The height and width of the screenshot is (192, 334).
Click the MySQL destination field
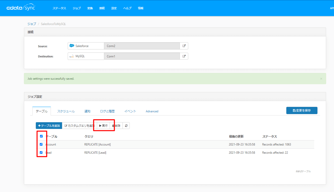click(x=86, y=56)
